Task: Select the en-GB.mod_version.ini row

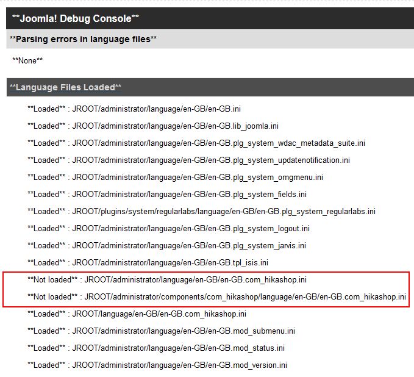Action: 157,365
